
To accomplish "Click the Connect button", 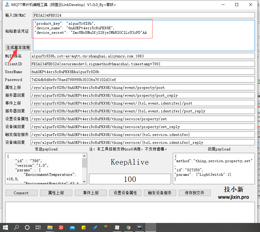I will point(21,193).
